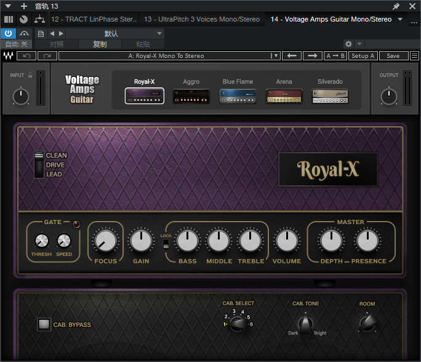Image resolution: width=421 pixels, height=362 pixels.
Task: Click the undo arrow in Waves toolbar
Action: pyautogui.click(x=26, y=56)
